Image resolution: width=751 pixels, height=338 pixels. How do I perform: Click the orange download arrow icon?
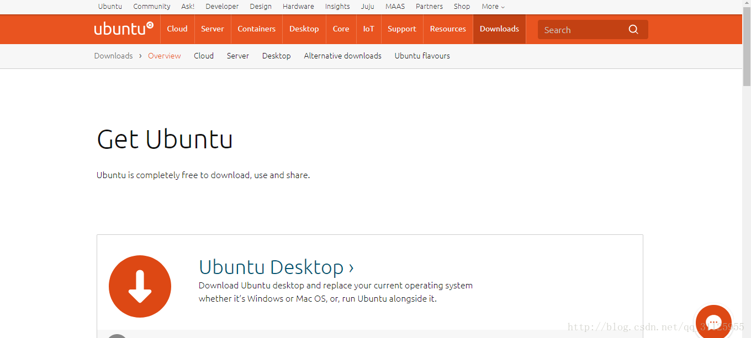pos(140,286)
